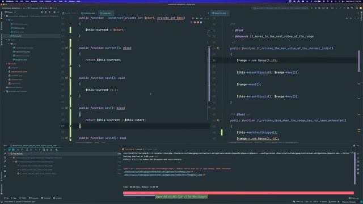363x204 pixels.
Task: Open Project view options gear
Action: 54,12
